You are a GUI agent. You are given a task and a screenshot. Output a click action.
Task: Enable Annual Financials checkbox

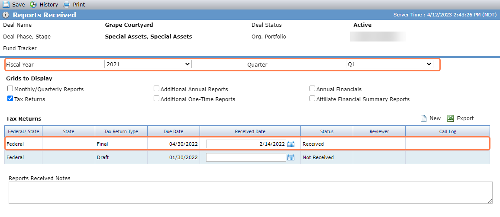pyautogui.click(x=313, y=89)
